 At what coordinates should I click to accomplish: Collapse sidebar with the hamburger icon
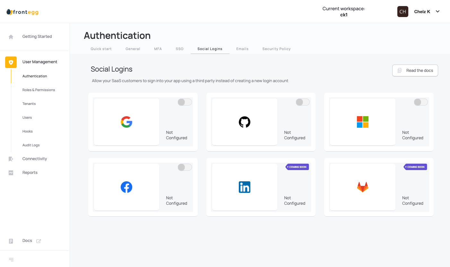pyautogui.click(x=11, y=260)
